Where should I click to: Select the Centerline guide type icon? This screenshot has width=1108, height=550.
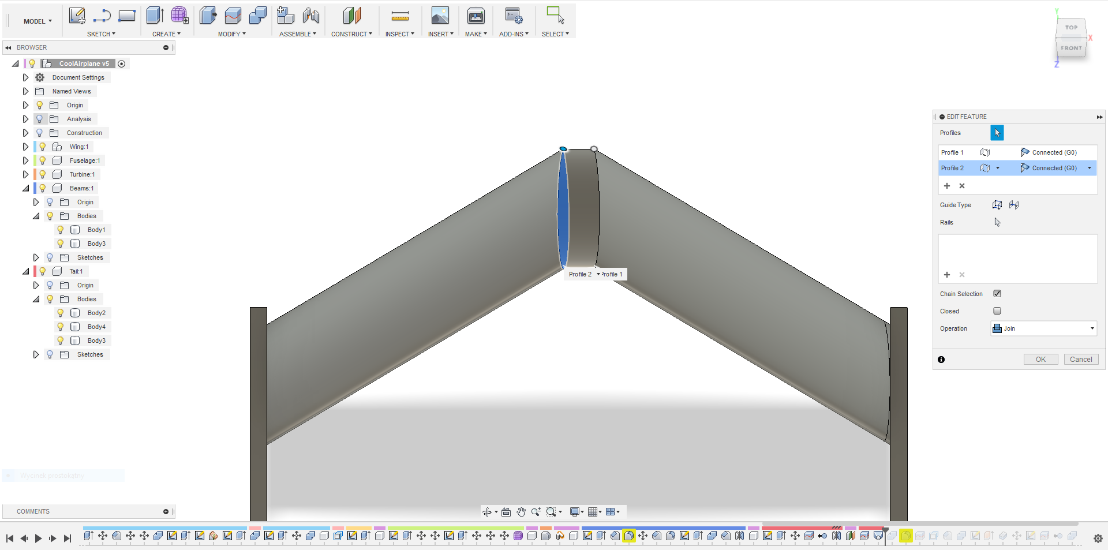1014,205
